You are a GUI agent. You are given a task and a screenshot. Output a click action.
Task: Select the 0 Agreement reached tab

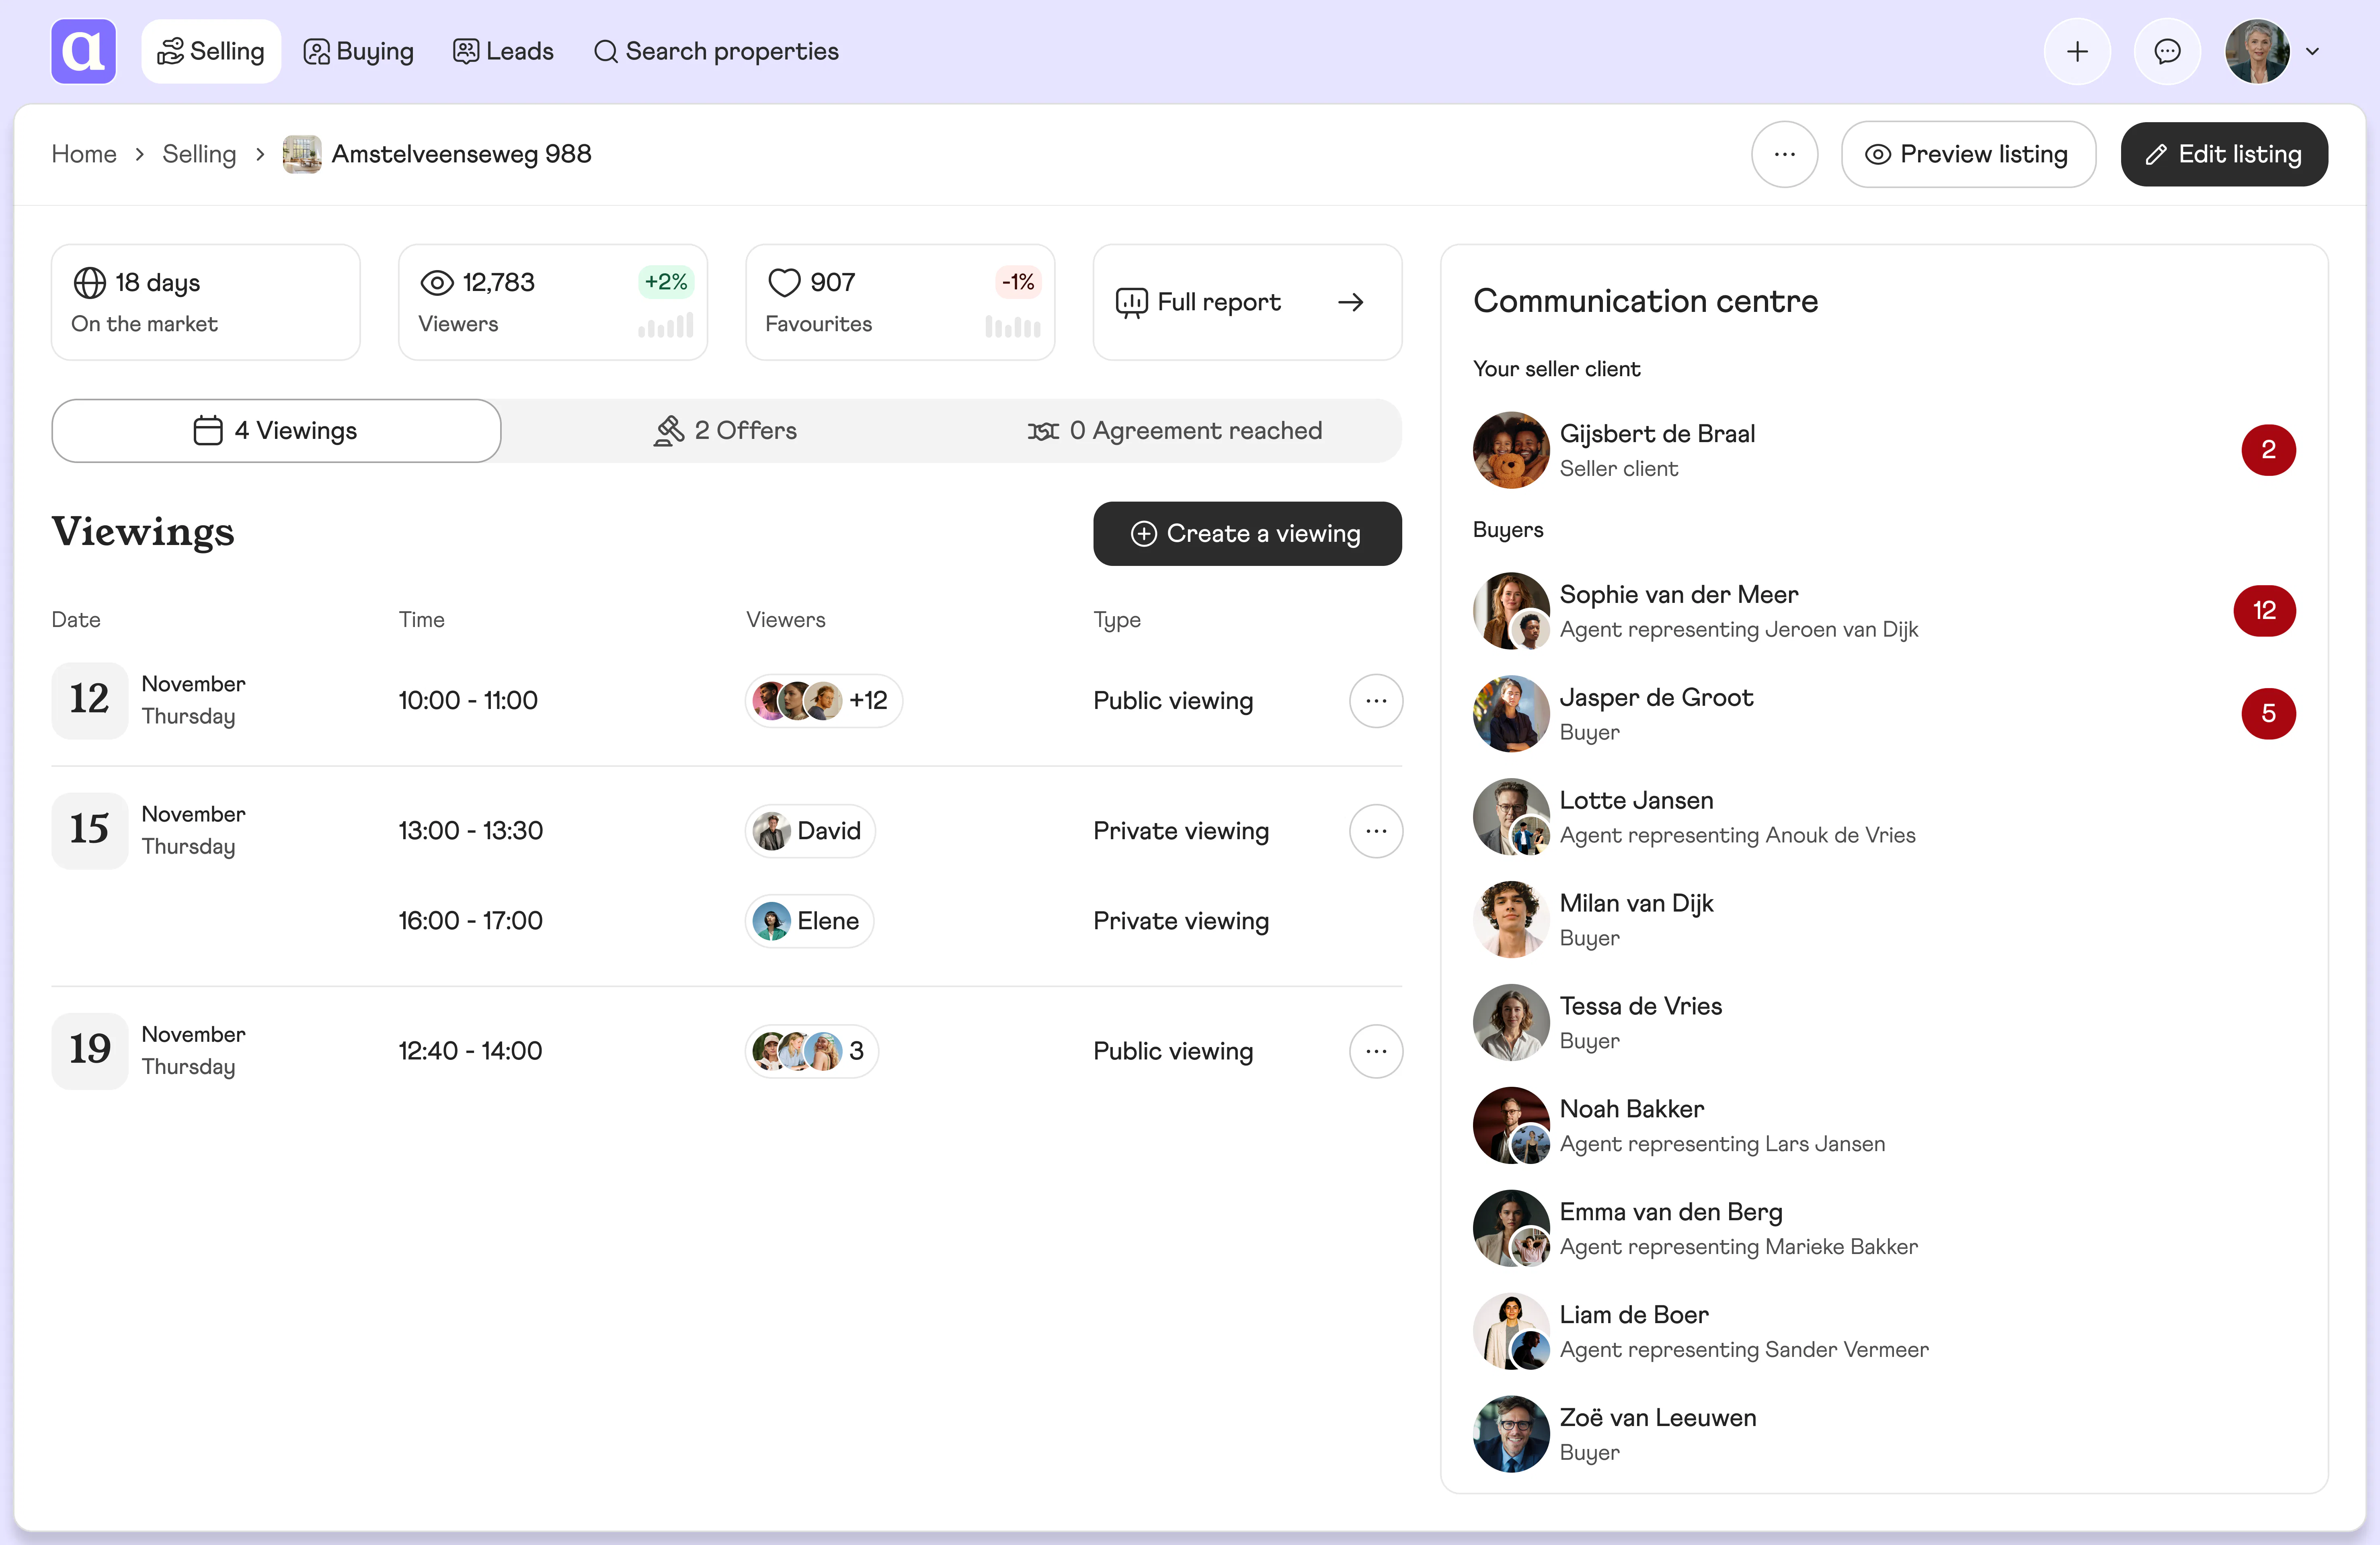point(1175,431)
